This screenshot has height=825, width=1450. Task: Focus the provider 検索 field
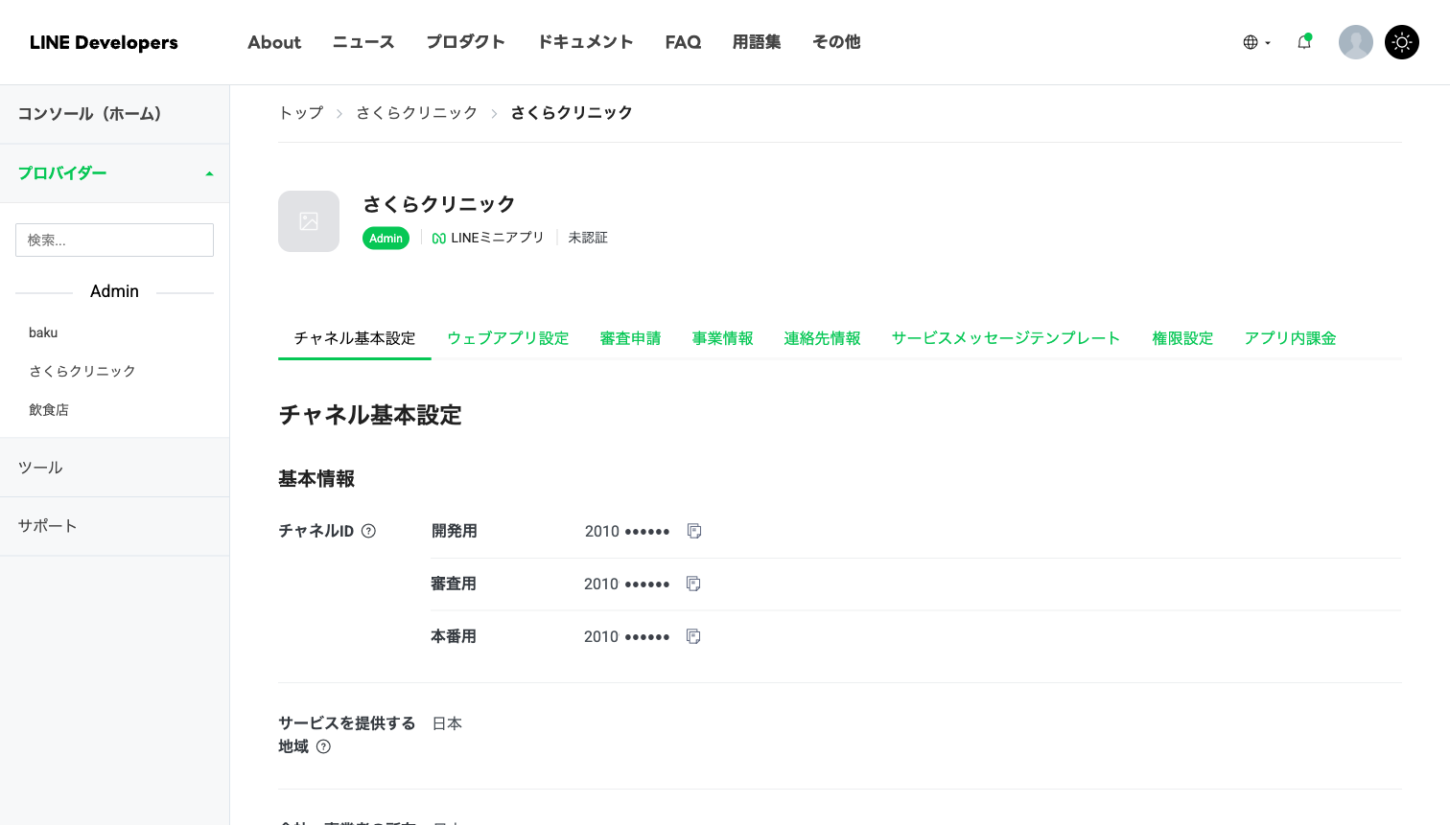tap(114, 240)
